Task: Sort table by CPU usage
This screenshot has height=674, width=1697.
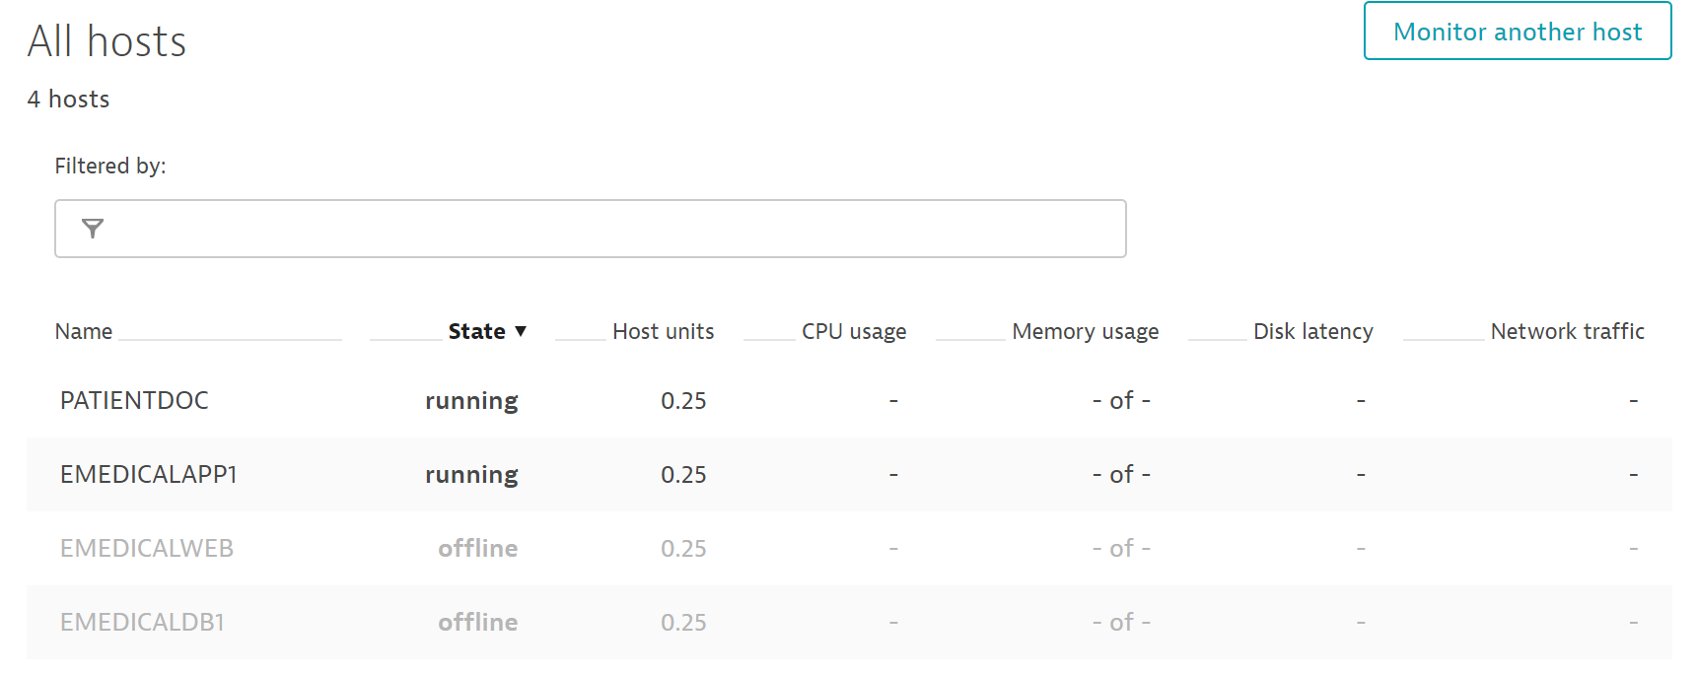Action: [x=853, y=332]
